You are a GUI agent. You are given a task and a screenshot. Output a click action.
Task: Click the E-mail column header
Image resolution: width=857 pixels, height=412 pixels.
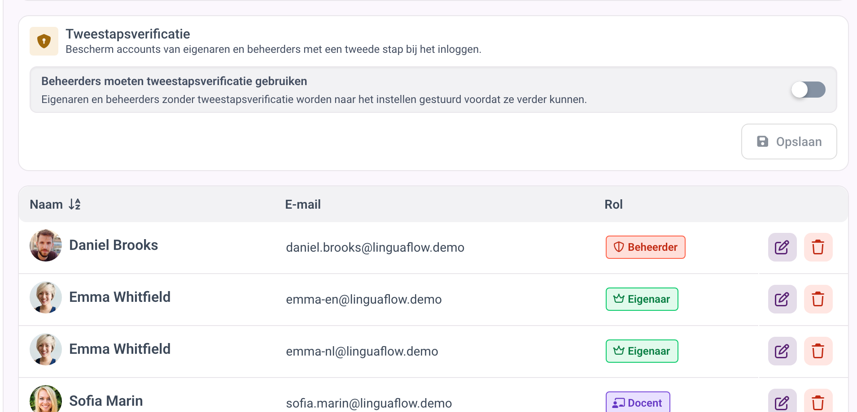tap(303, 204)
